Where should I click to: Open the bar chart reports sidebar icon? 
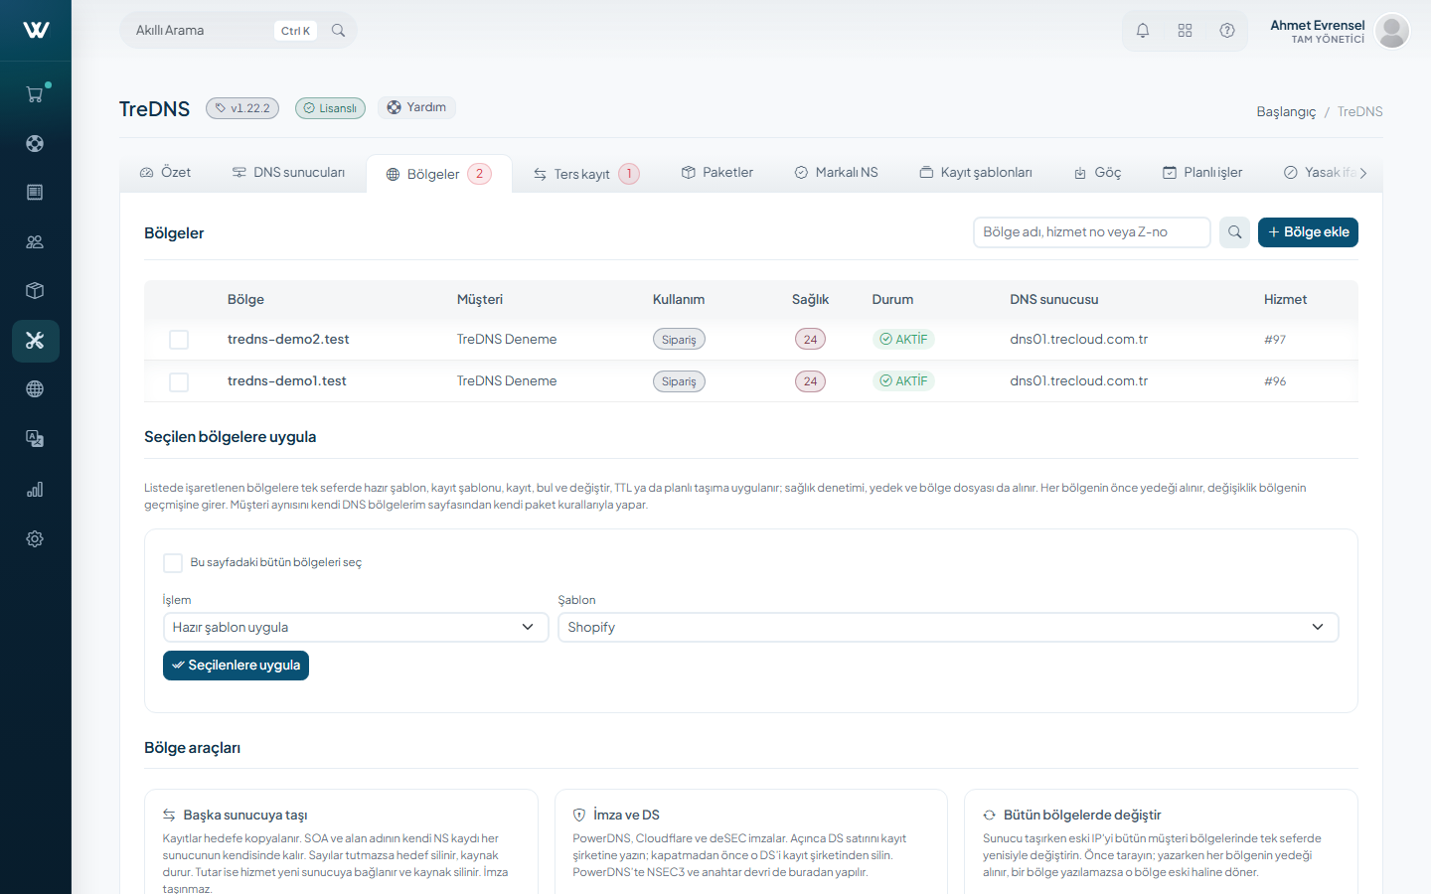pyautogui.click(x=35, y=489)
